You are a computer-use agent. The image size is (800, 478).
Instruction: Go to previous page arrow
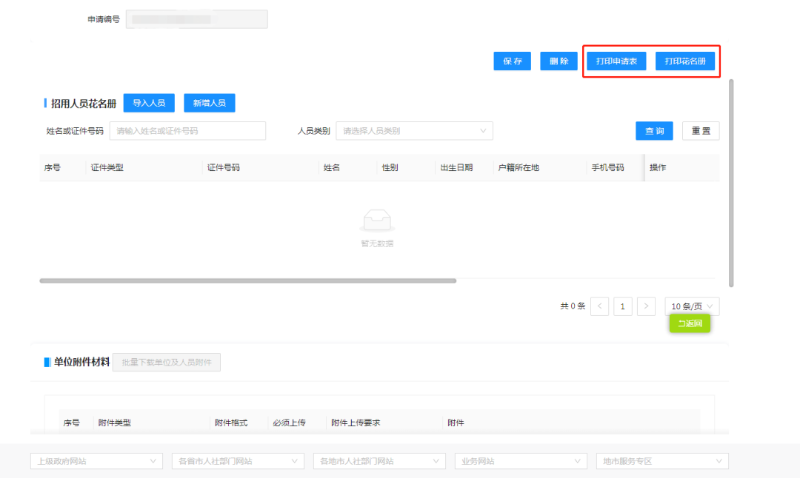pos(600,306)
